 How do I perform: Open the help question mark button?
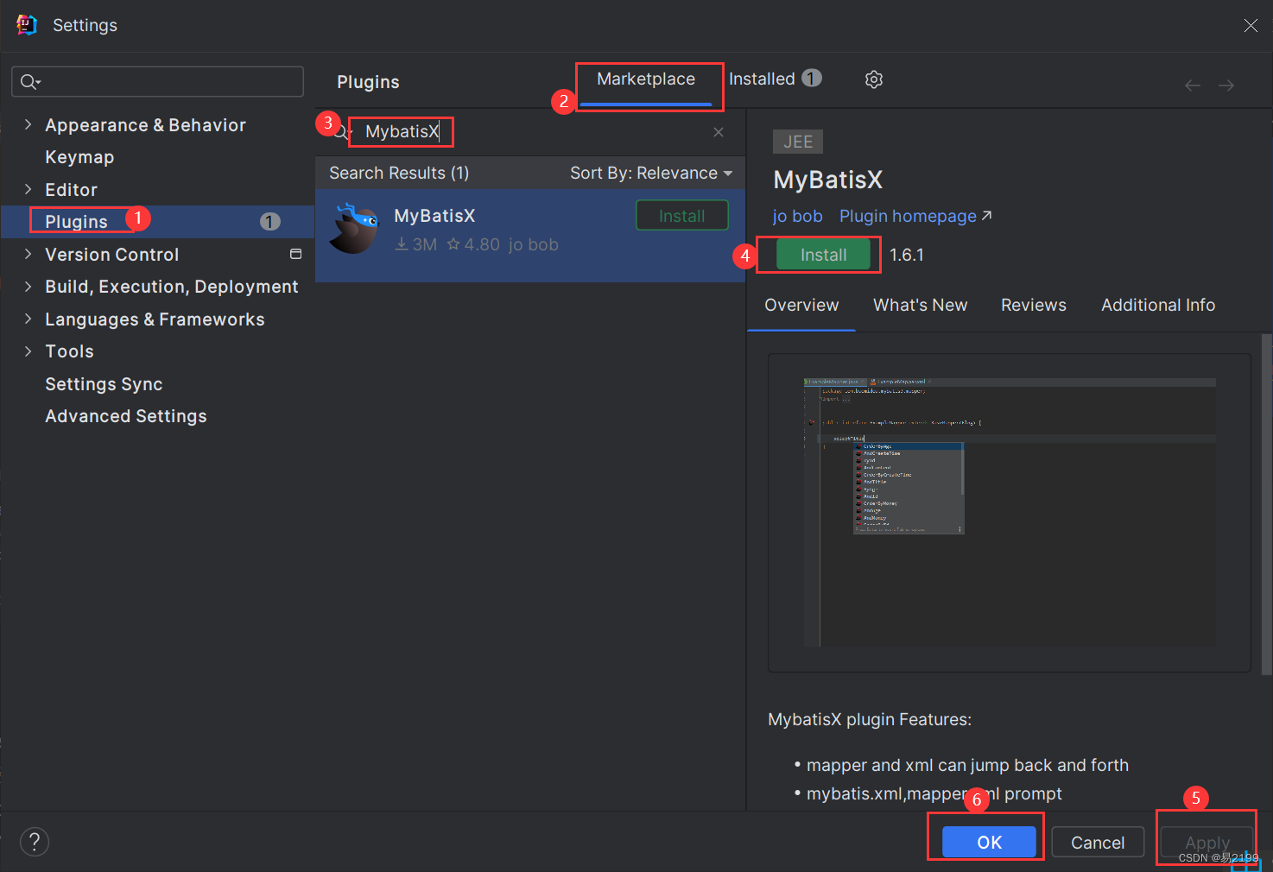(x=35, y=842)
